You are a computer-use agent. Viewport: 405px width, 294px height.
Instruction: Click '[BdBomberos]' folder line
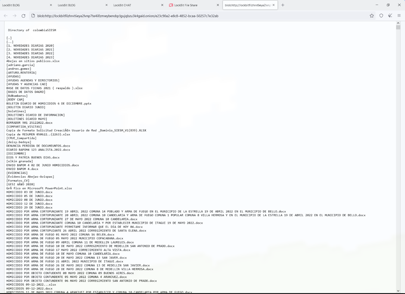17,96
